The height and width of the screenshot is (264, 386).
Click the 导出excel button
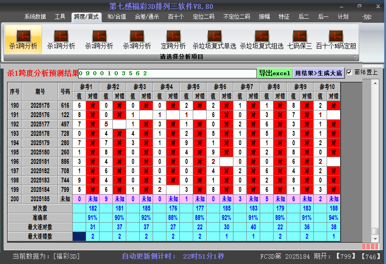pyautogui.click(x=275, y=73)
